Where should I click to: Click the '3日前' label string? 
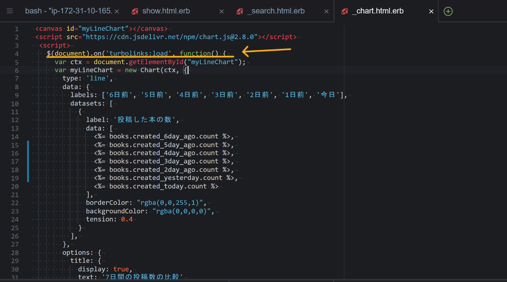(x=225, y=95)
